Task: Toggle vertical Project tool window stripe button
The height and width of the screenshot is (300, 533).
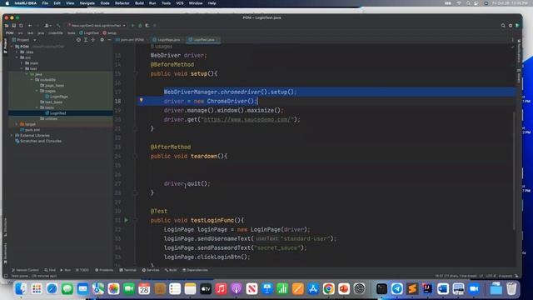Action: (5, 45)
